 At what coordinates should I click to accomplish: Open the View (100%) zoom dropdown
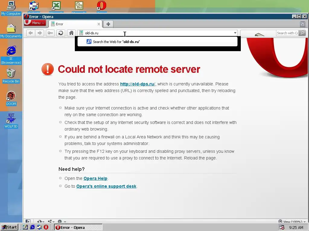pos(292,222)
